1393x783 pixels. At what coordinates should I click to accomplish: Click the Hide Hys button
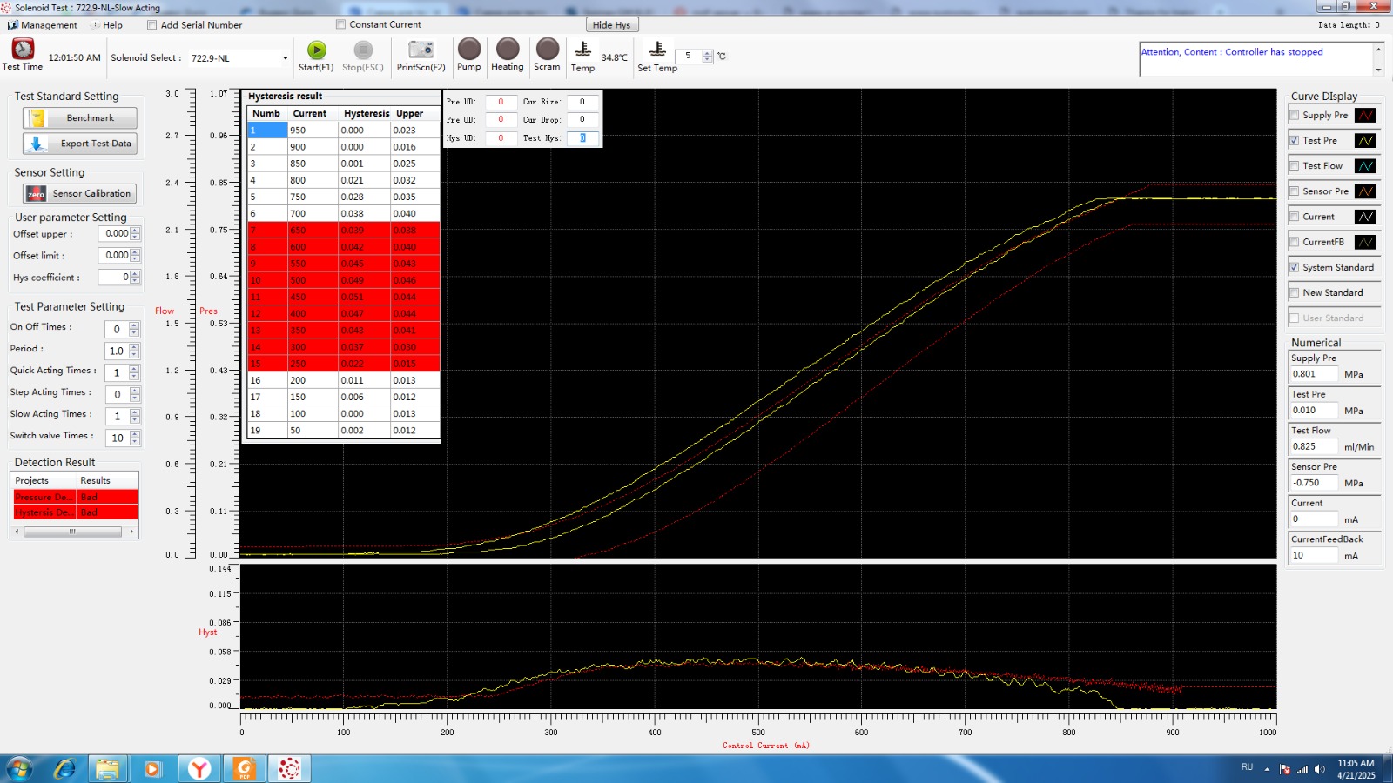[x=611, y=25]
